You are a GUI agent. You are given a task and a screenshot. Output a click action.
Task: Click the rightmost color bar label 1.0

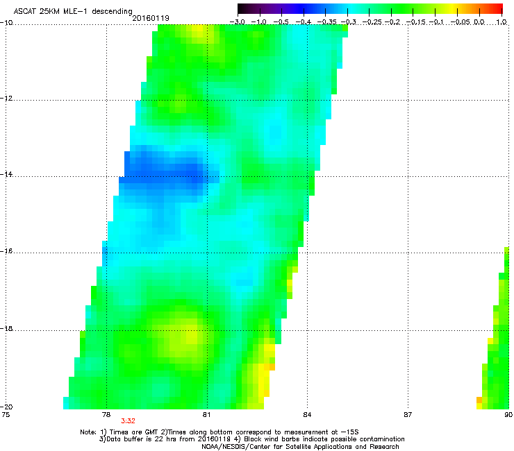click(x=501, y=22)
